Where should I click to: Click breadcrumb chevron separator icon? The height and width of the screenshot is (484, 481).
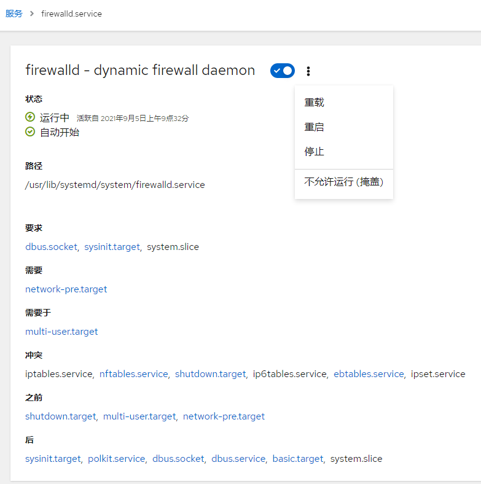point(32,14)
